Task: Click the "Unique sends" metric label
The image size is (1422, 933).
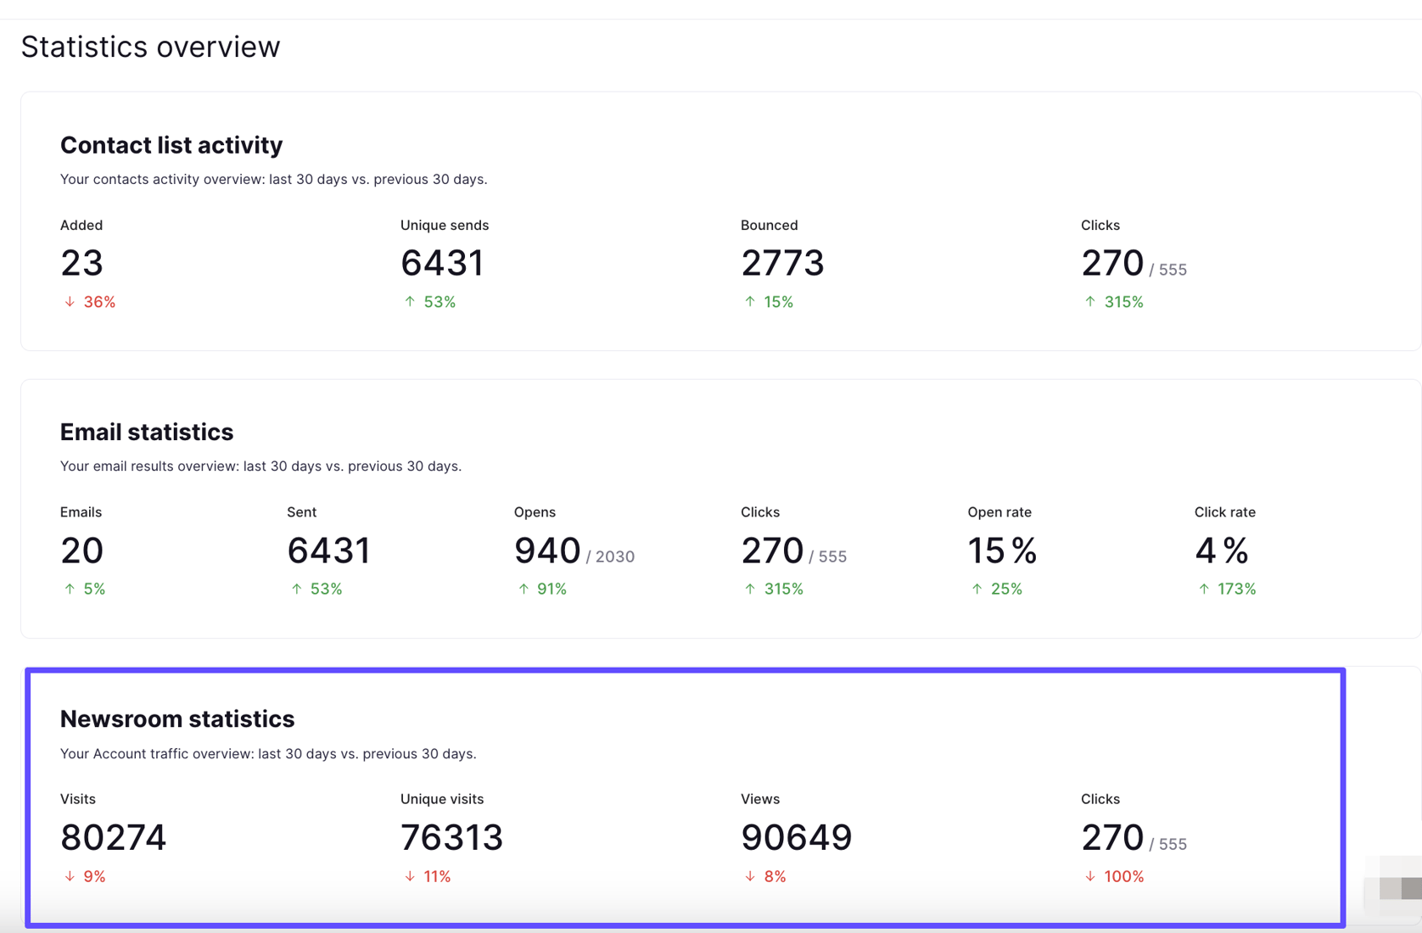Action: [445, 225]
